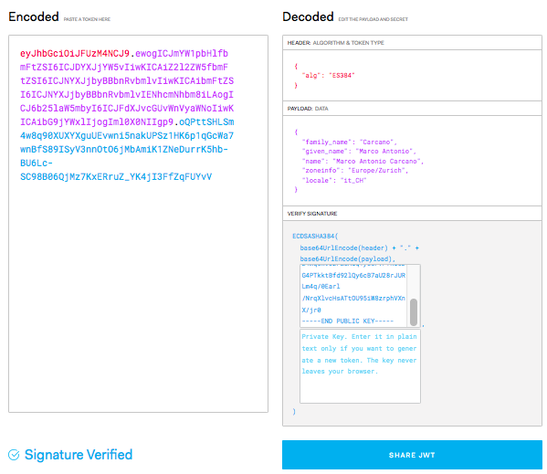Click the red header segment of the token
The width and height of the screenshot is (547, 474).
coord(75,53)
